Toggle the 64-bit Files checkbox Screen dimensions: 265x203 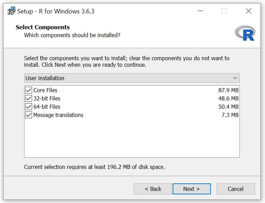pyautogui.click(x=29, y=107)
